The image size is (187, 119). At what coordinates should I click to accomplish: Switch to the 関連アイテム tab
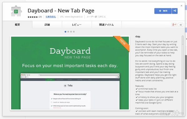click(x=107, y=25)
